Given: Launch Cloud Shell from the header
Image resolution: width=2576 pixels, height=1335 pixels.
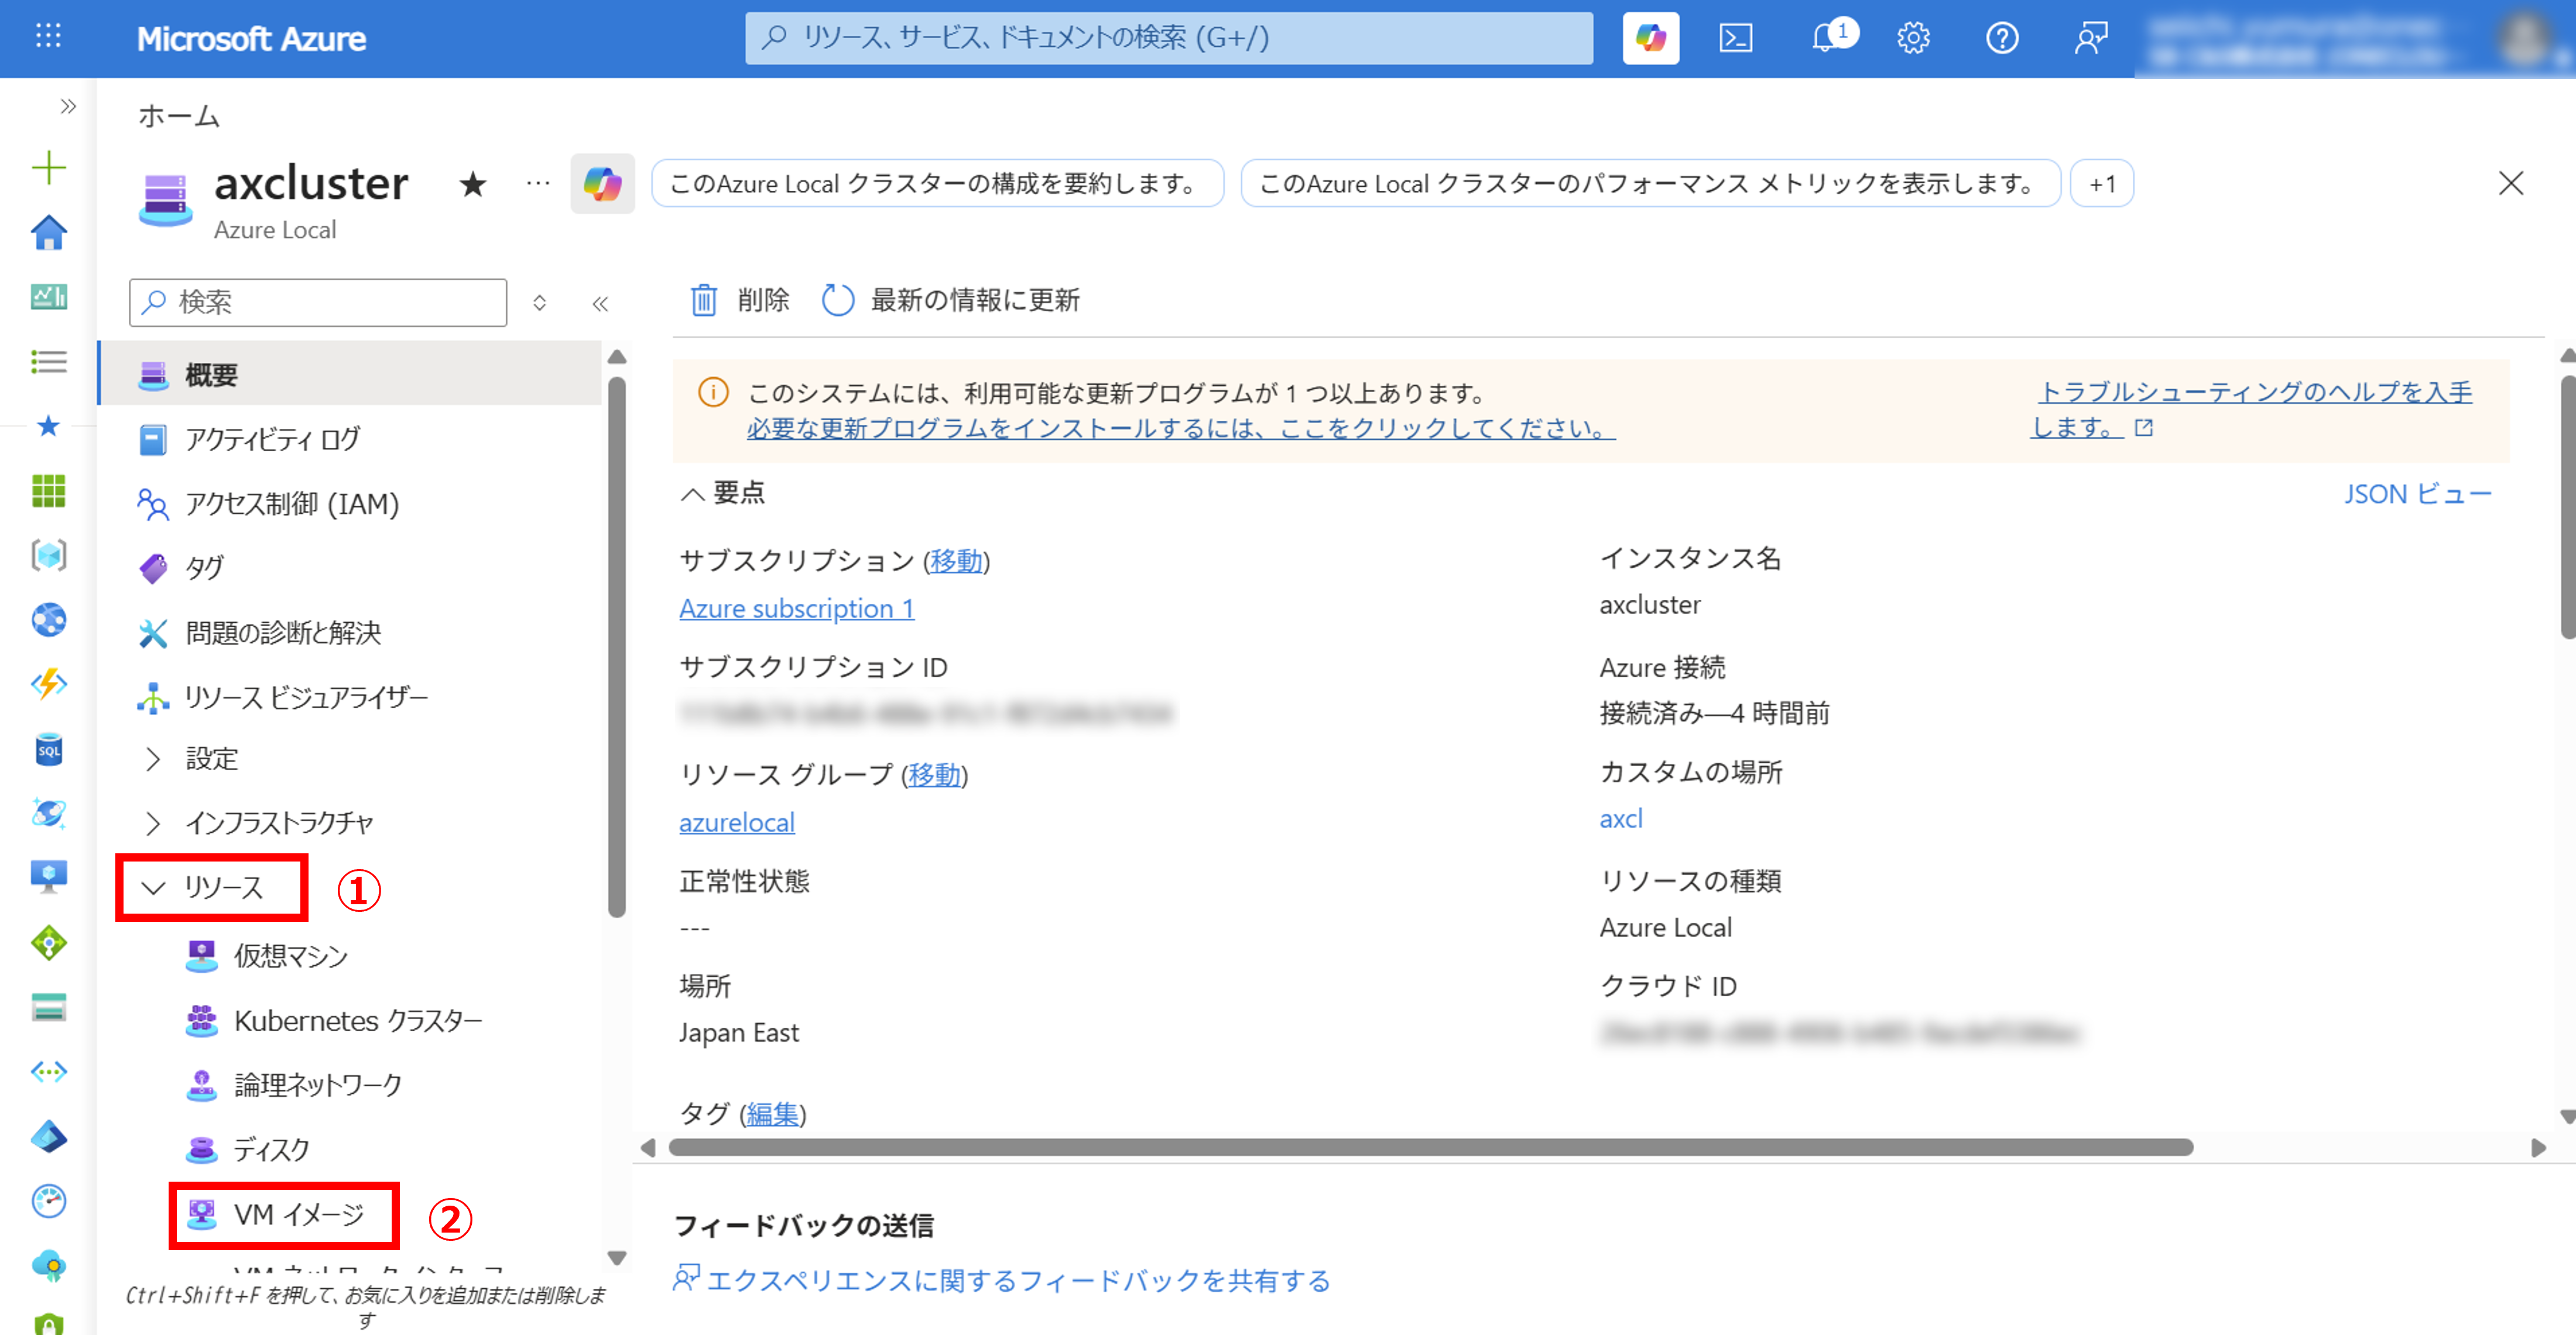Looking at the screenshot, I should [1735, 38].
